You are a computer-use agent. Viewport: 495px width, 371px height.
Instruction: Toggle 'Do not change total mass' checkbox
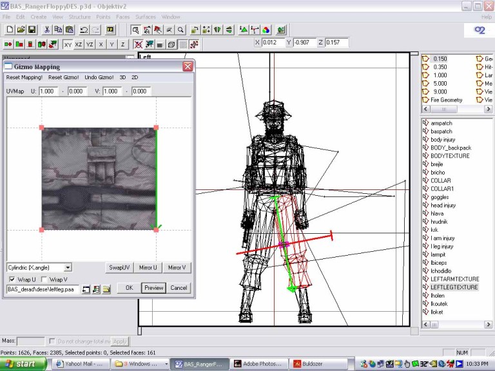pyautogui.click(x=52, y=341)
